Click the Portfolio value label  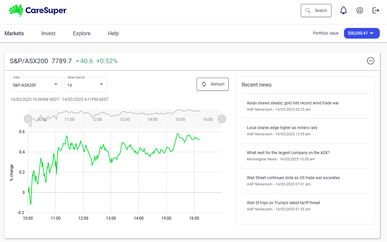tap(326, 33)
